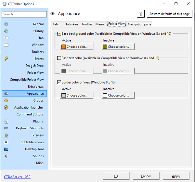
Task: Switch to the Tab skins tab
Action: [72, 24]
